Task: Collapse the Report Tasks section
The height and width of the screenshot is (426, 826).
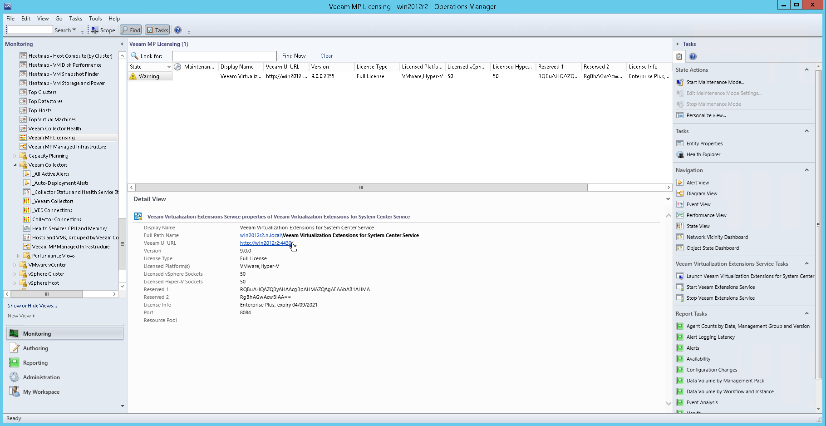Action: (806, 313)
